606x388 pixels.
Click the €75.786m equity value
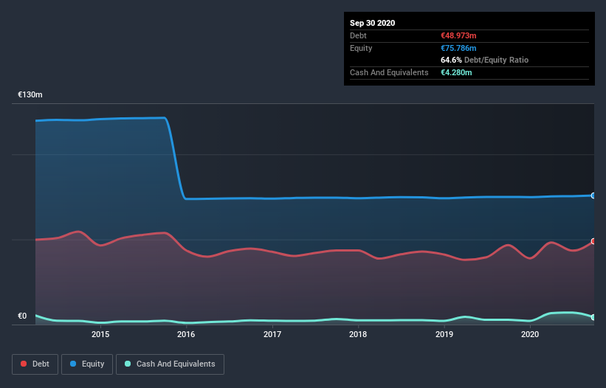click(x=458, y=48)
